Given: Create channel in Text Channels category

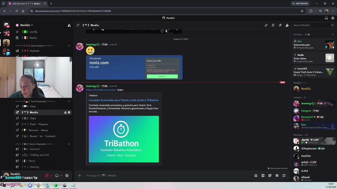Looking at the screenshot, I should pyautogui.click(x=69, y=101).
